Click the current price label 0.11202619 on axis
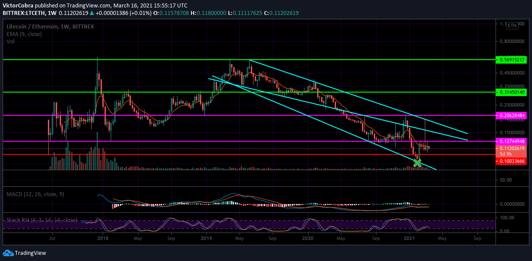This screenshot has height=261, width=532. click(x=511, y=148)
